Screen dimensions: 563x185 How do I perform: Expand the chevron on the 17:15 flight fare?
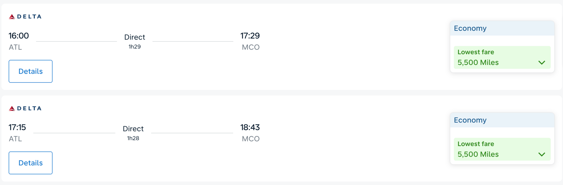click(542, 154)
